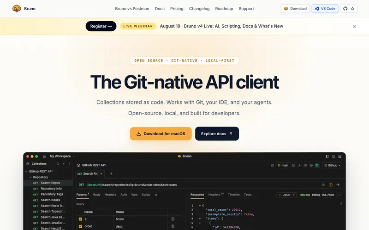Open generate code icon in URL bar
369x230 pixels.
click(x=323, y=185)
